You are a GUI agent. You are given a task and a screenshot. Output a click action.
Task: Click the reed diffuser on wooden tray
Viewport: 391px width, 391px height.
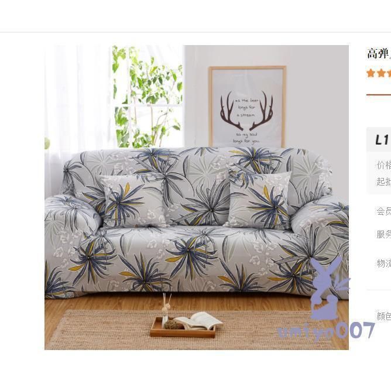click(x=166, y=309)
